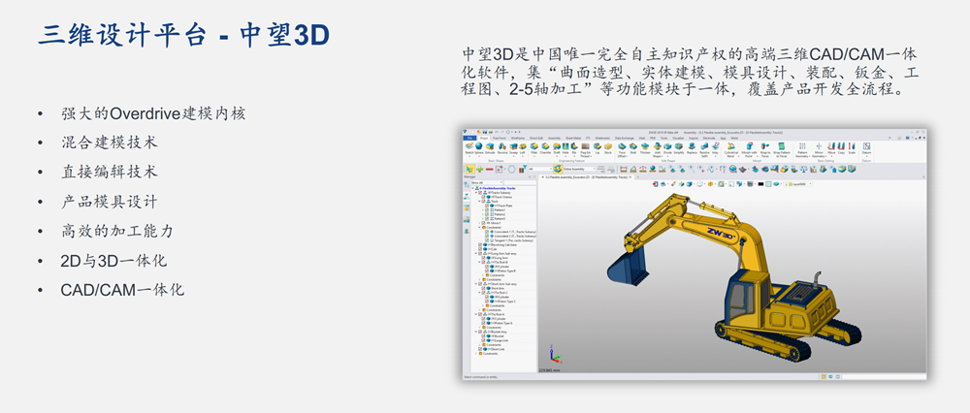This screenshot has height=413, width=970.
Task: Select the Revolve tool
Action: click(x=502, y=147)
